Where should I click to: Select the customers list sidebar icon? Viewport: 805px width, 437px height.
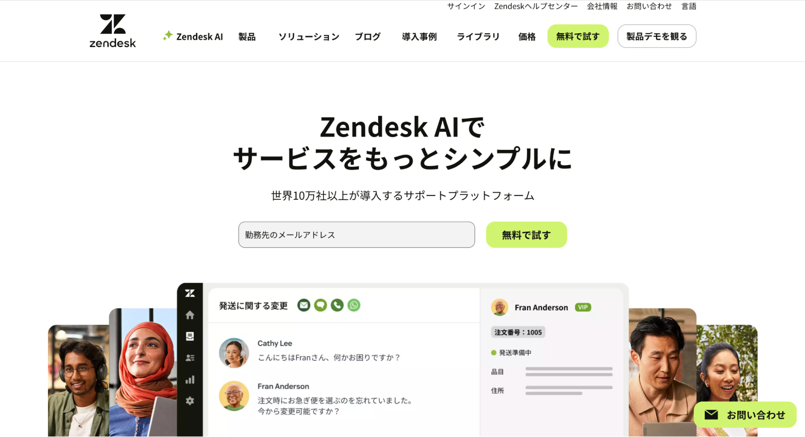click(x=190, y=358)
